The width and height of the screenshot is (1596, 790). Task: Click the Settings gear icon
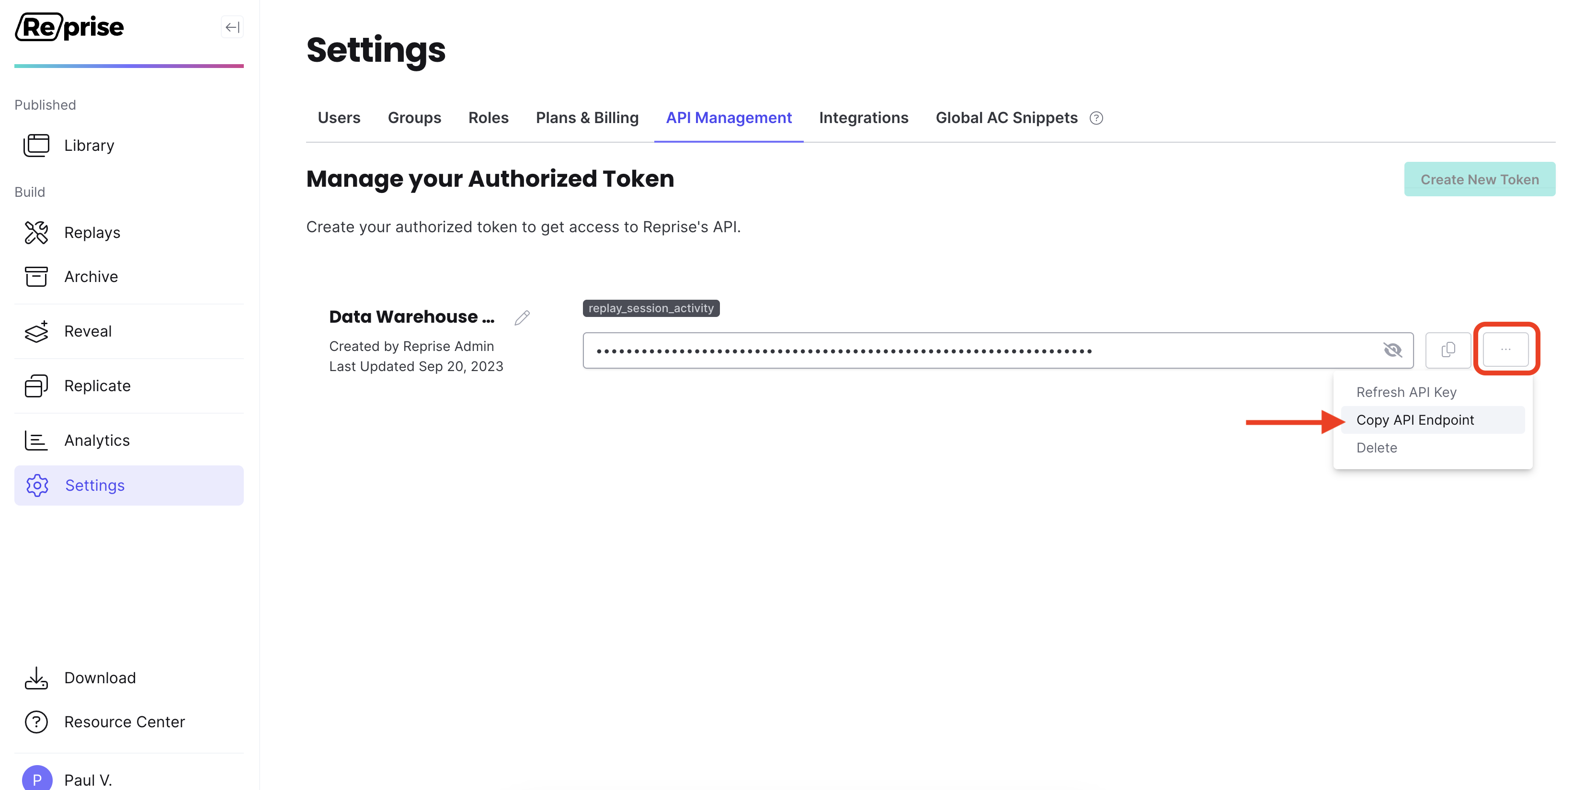coord(37,485)
